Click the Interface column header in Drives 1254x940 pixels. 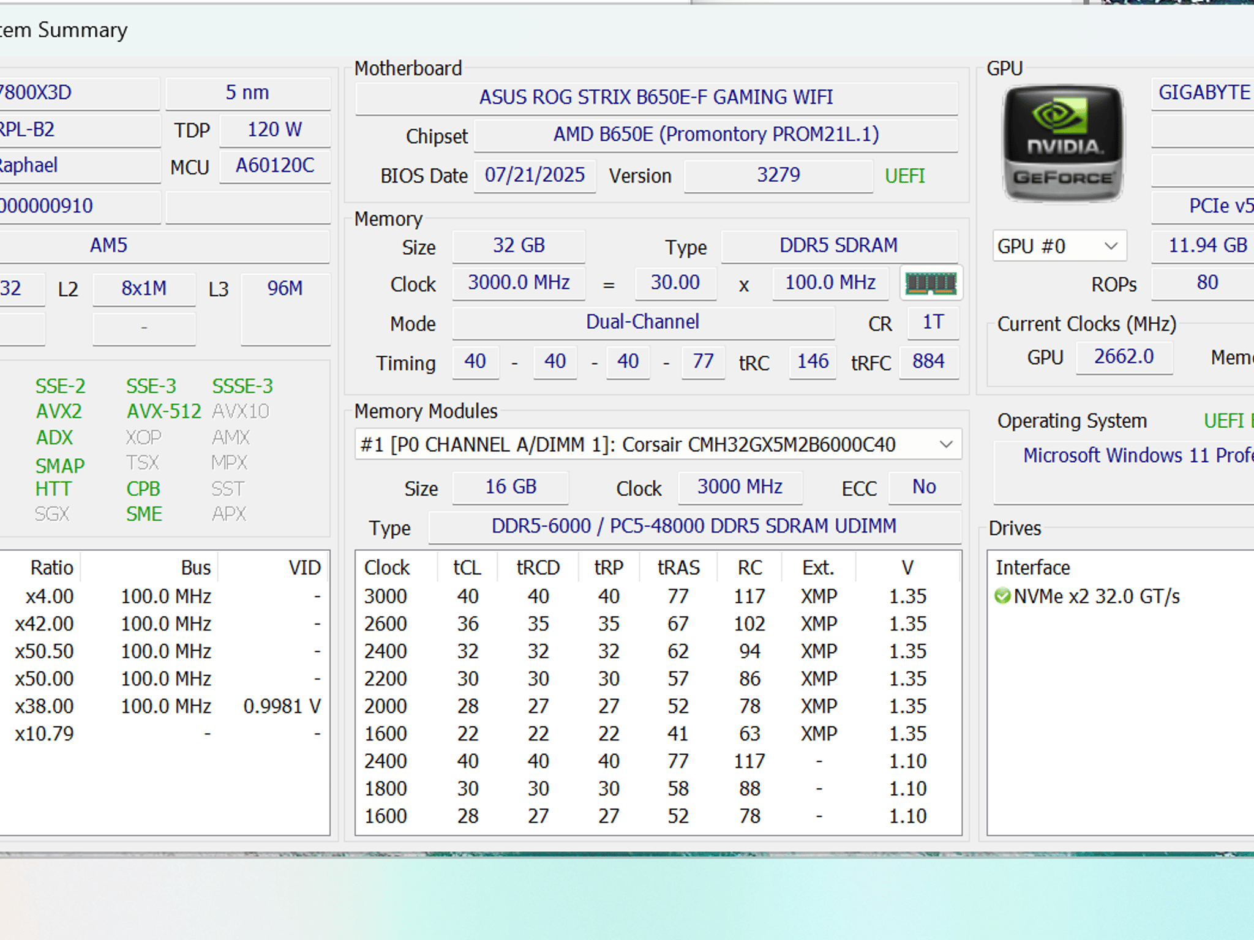point(1032,567)
